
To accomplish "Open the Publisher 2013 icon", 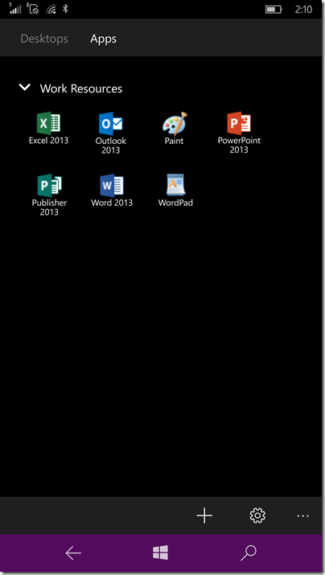I will pos(49,186).
